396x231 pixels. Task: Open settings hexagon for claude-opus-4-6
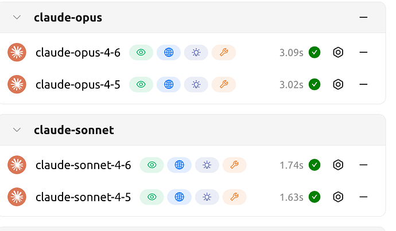[x=338, y=53]
